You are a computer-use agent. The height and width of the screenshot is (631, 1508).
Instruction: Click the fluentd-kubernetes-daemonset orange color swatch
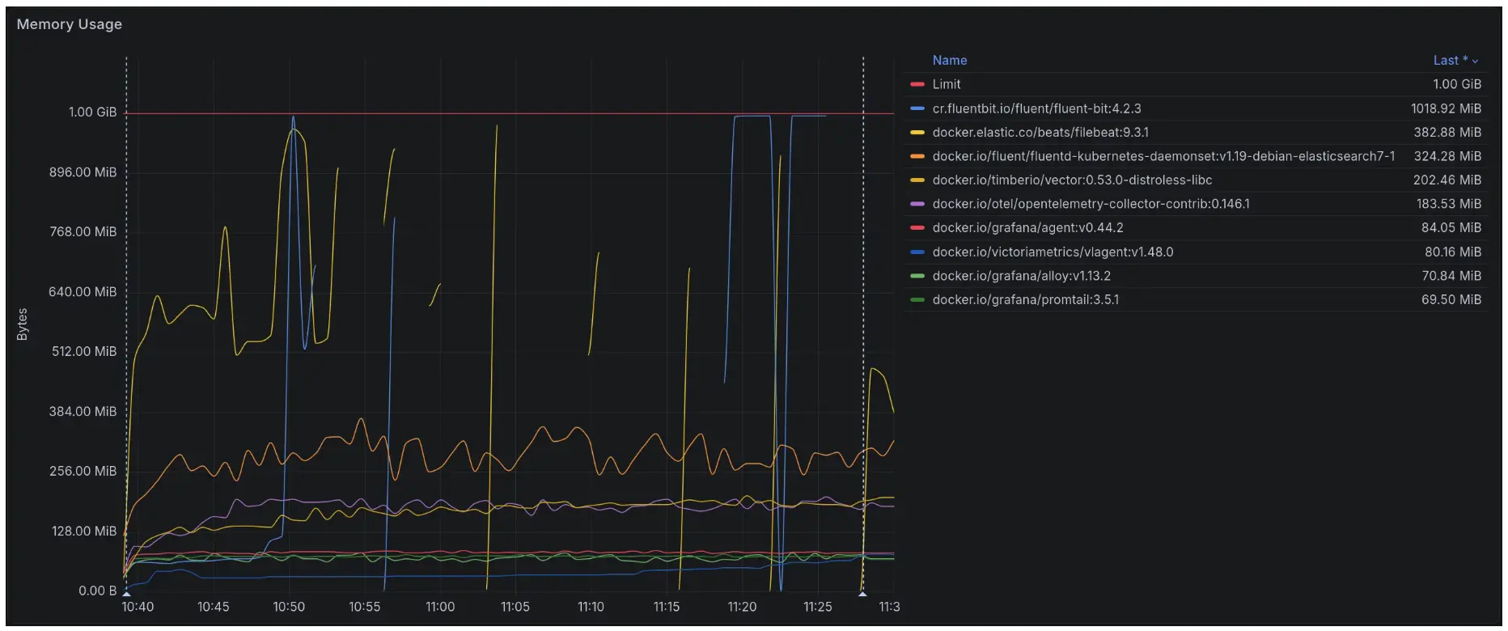[917, 156]
